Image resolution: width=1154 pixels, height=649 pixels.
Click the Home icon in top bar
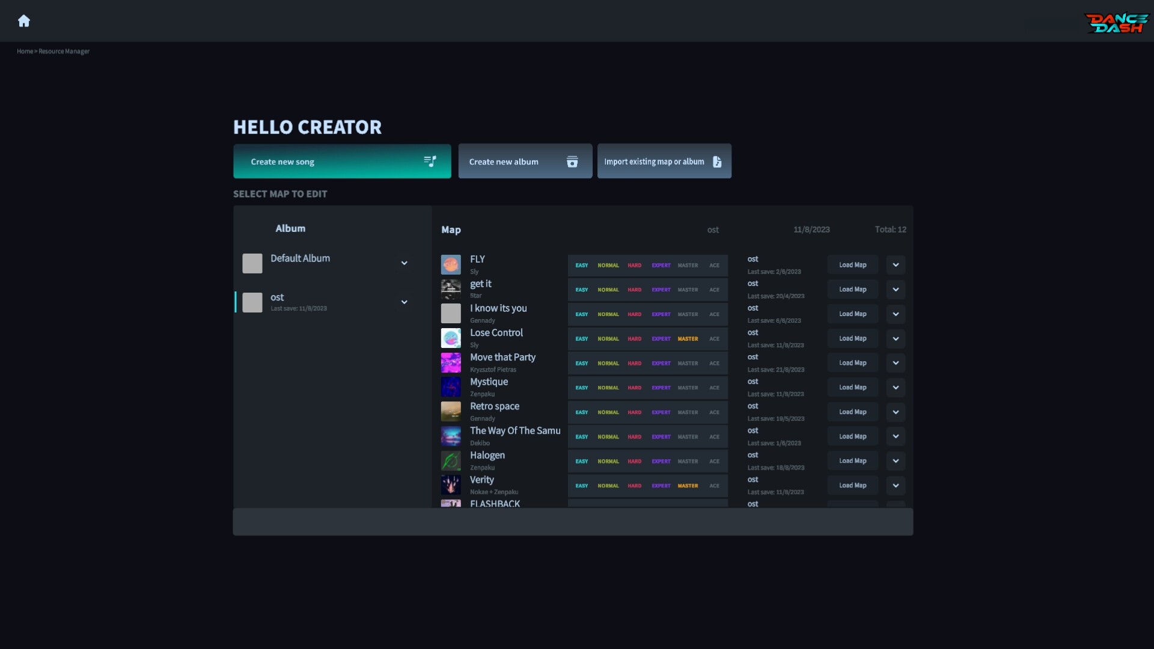point(24,21)
